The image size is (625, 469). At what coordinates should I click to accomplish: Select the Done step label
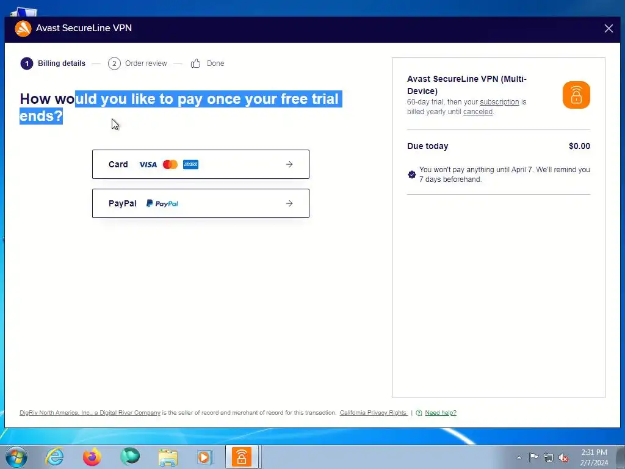(215, 64)
